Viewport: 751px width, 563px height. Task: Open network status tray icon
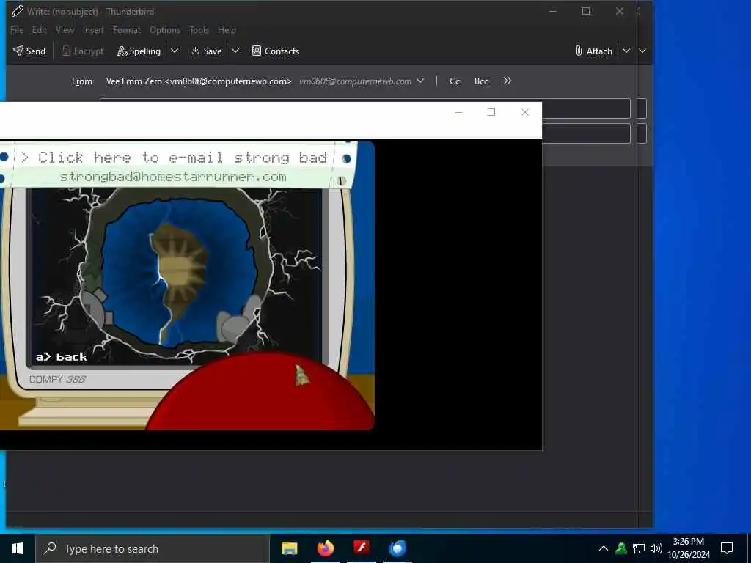[x=639, y=548]
